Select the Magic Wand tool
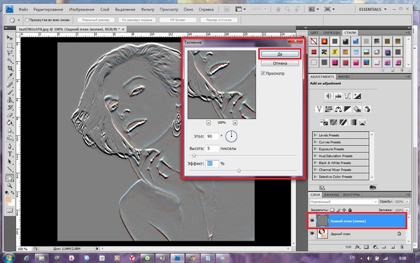 tap(10, 60)
